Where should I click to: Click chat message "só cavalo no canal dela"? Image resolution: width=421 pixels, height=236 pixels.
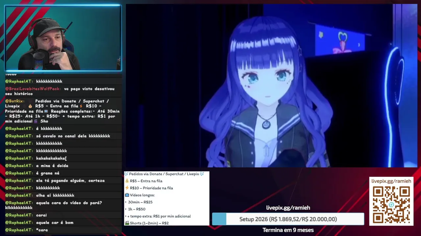point(73,136)
